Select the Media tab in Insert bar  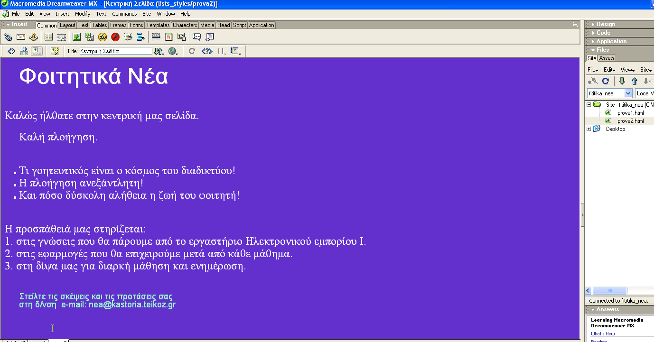(x=207, y=25)
